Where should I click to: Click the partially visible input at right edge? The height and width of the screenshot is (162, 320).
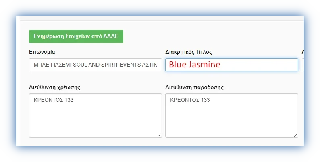(302, 65)
